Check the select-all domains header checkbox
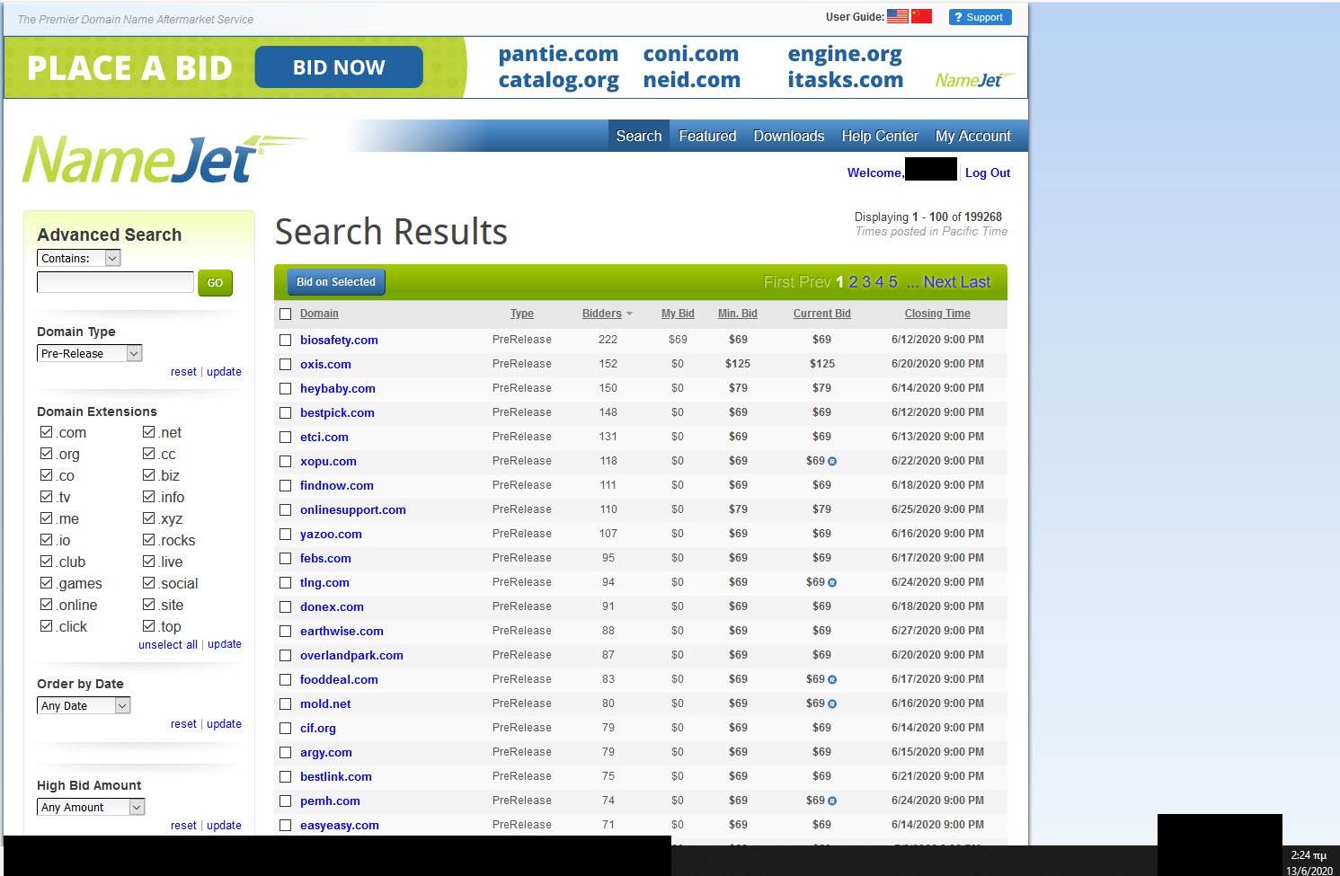 [285, 314]
